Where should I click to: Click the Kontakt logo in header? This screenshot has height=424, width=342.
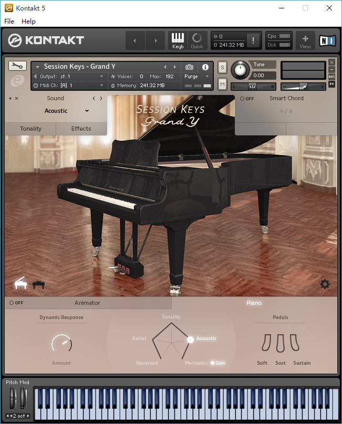(x=46, y=40)
